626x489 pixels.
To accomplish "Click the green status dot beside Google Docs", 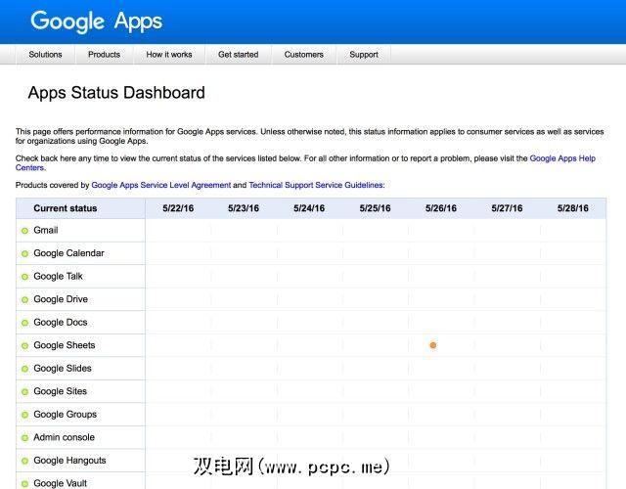I will (25, 323).
